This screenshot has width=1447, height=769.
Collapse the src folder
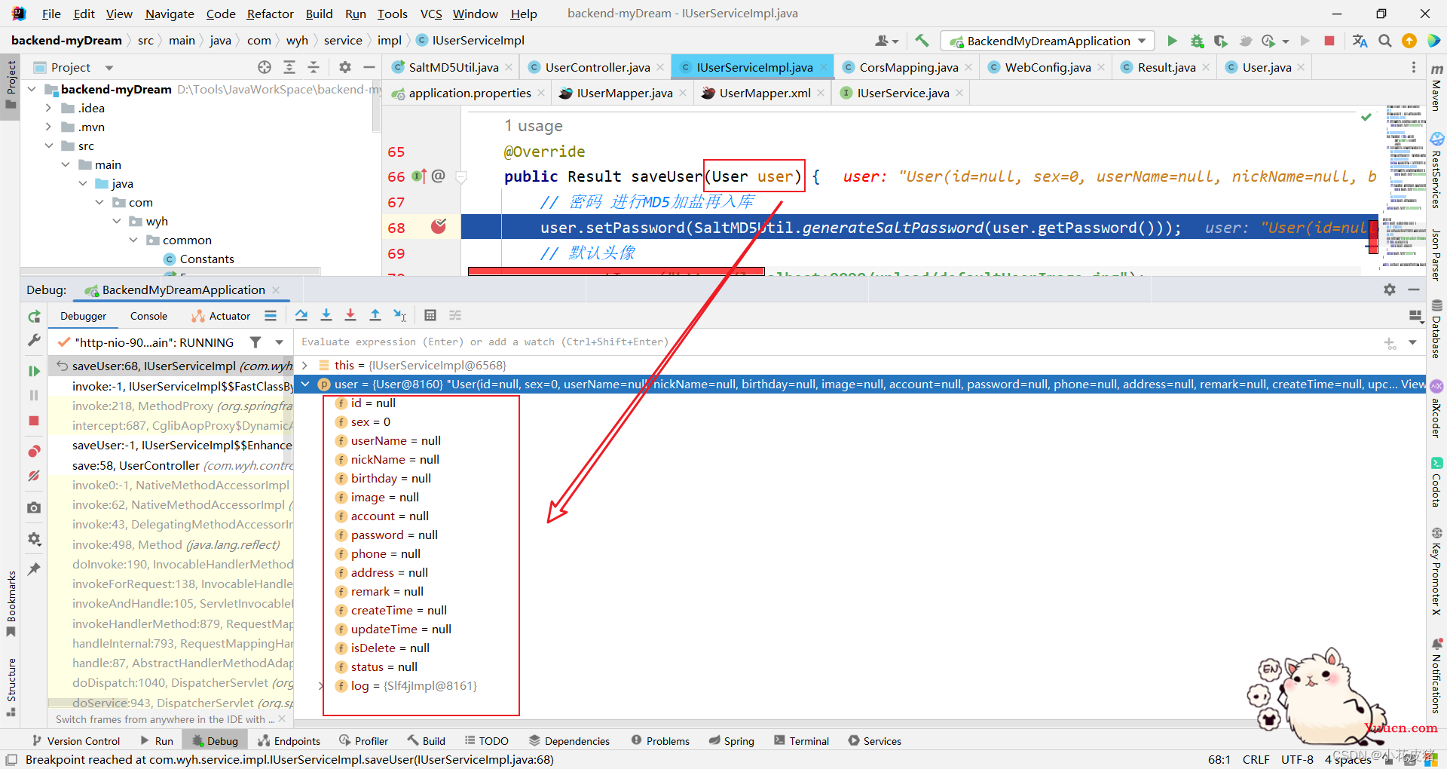[48, 146]
